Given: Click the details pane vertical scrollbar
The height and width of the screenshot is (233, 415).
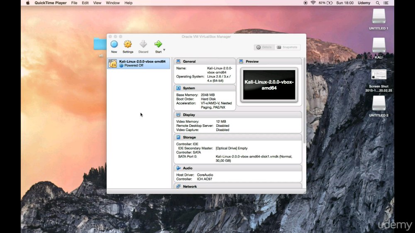Looking at the screenshot, I should click(x=304, y=100).
